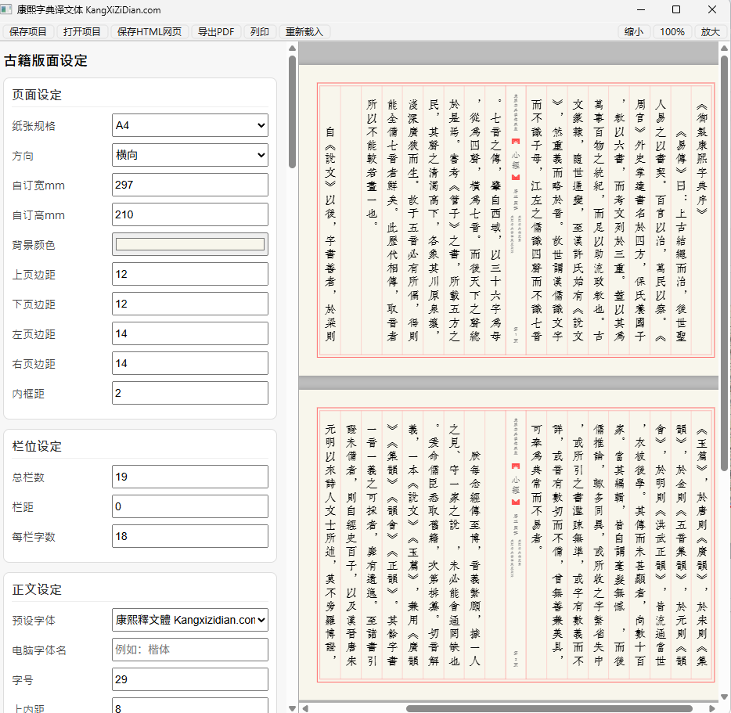Click the preview scroll-right arrow
The image size is (731, 713).
coord(712,709)
